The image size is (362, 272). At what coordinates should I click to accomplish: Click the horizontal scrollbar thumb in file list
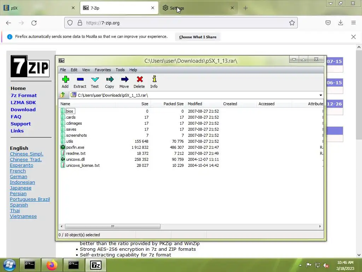click(113, 226)
